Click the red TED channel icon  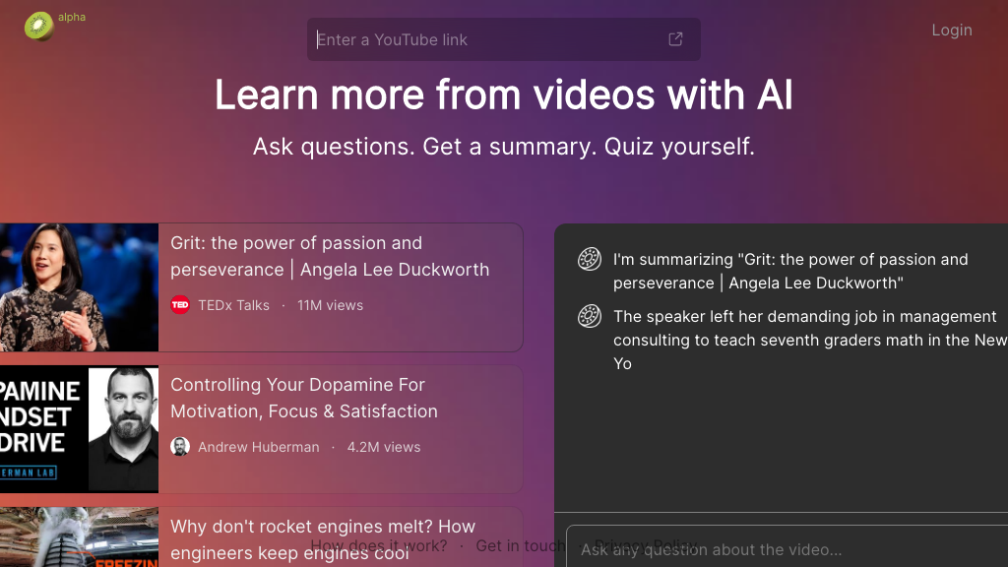180,305
